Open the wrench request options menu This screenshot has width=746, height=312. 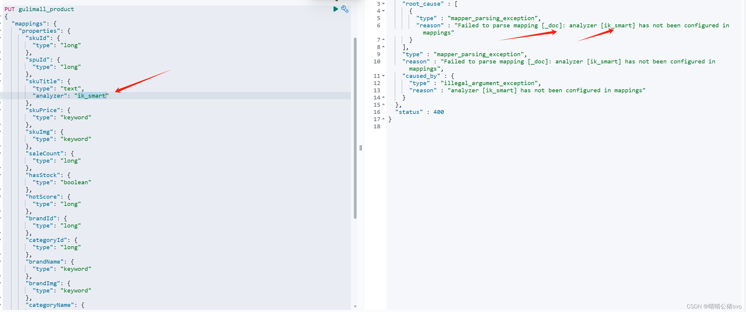coord(345,9)
